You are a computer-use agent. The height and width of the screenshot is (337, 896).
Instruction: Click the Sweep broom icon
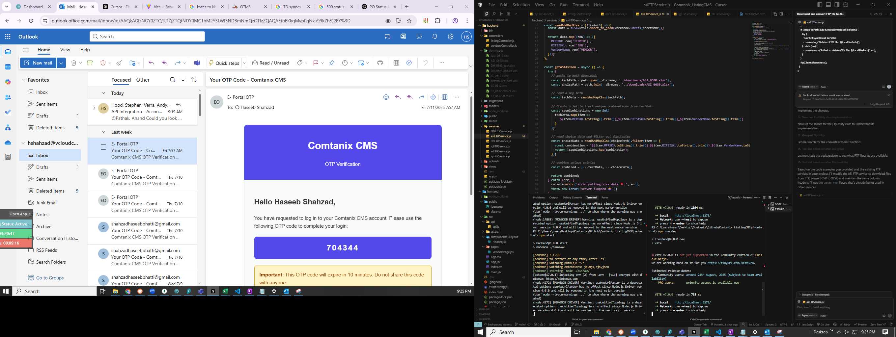pos(119,63)
